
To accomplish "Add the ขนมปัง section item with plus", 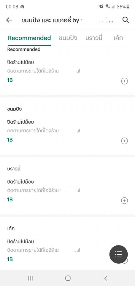I will pyautogui.click(x=124, y=141).
